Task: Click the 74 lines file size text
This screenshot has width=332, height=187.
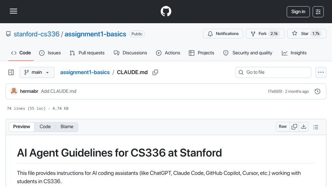Action: click(38, 108)
